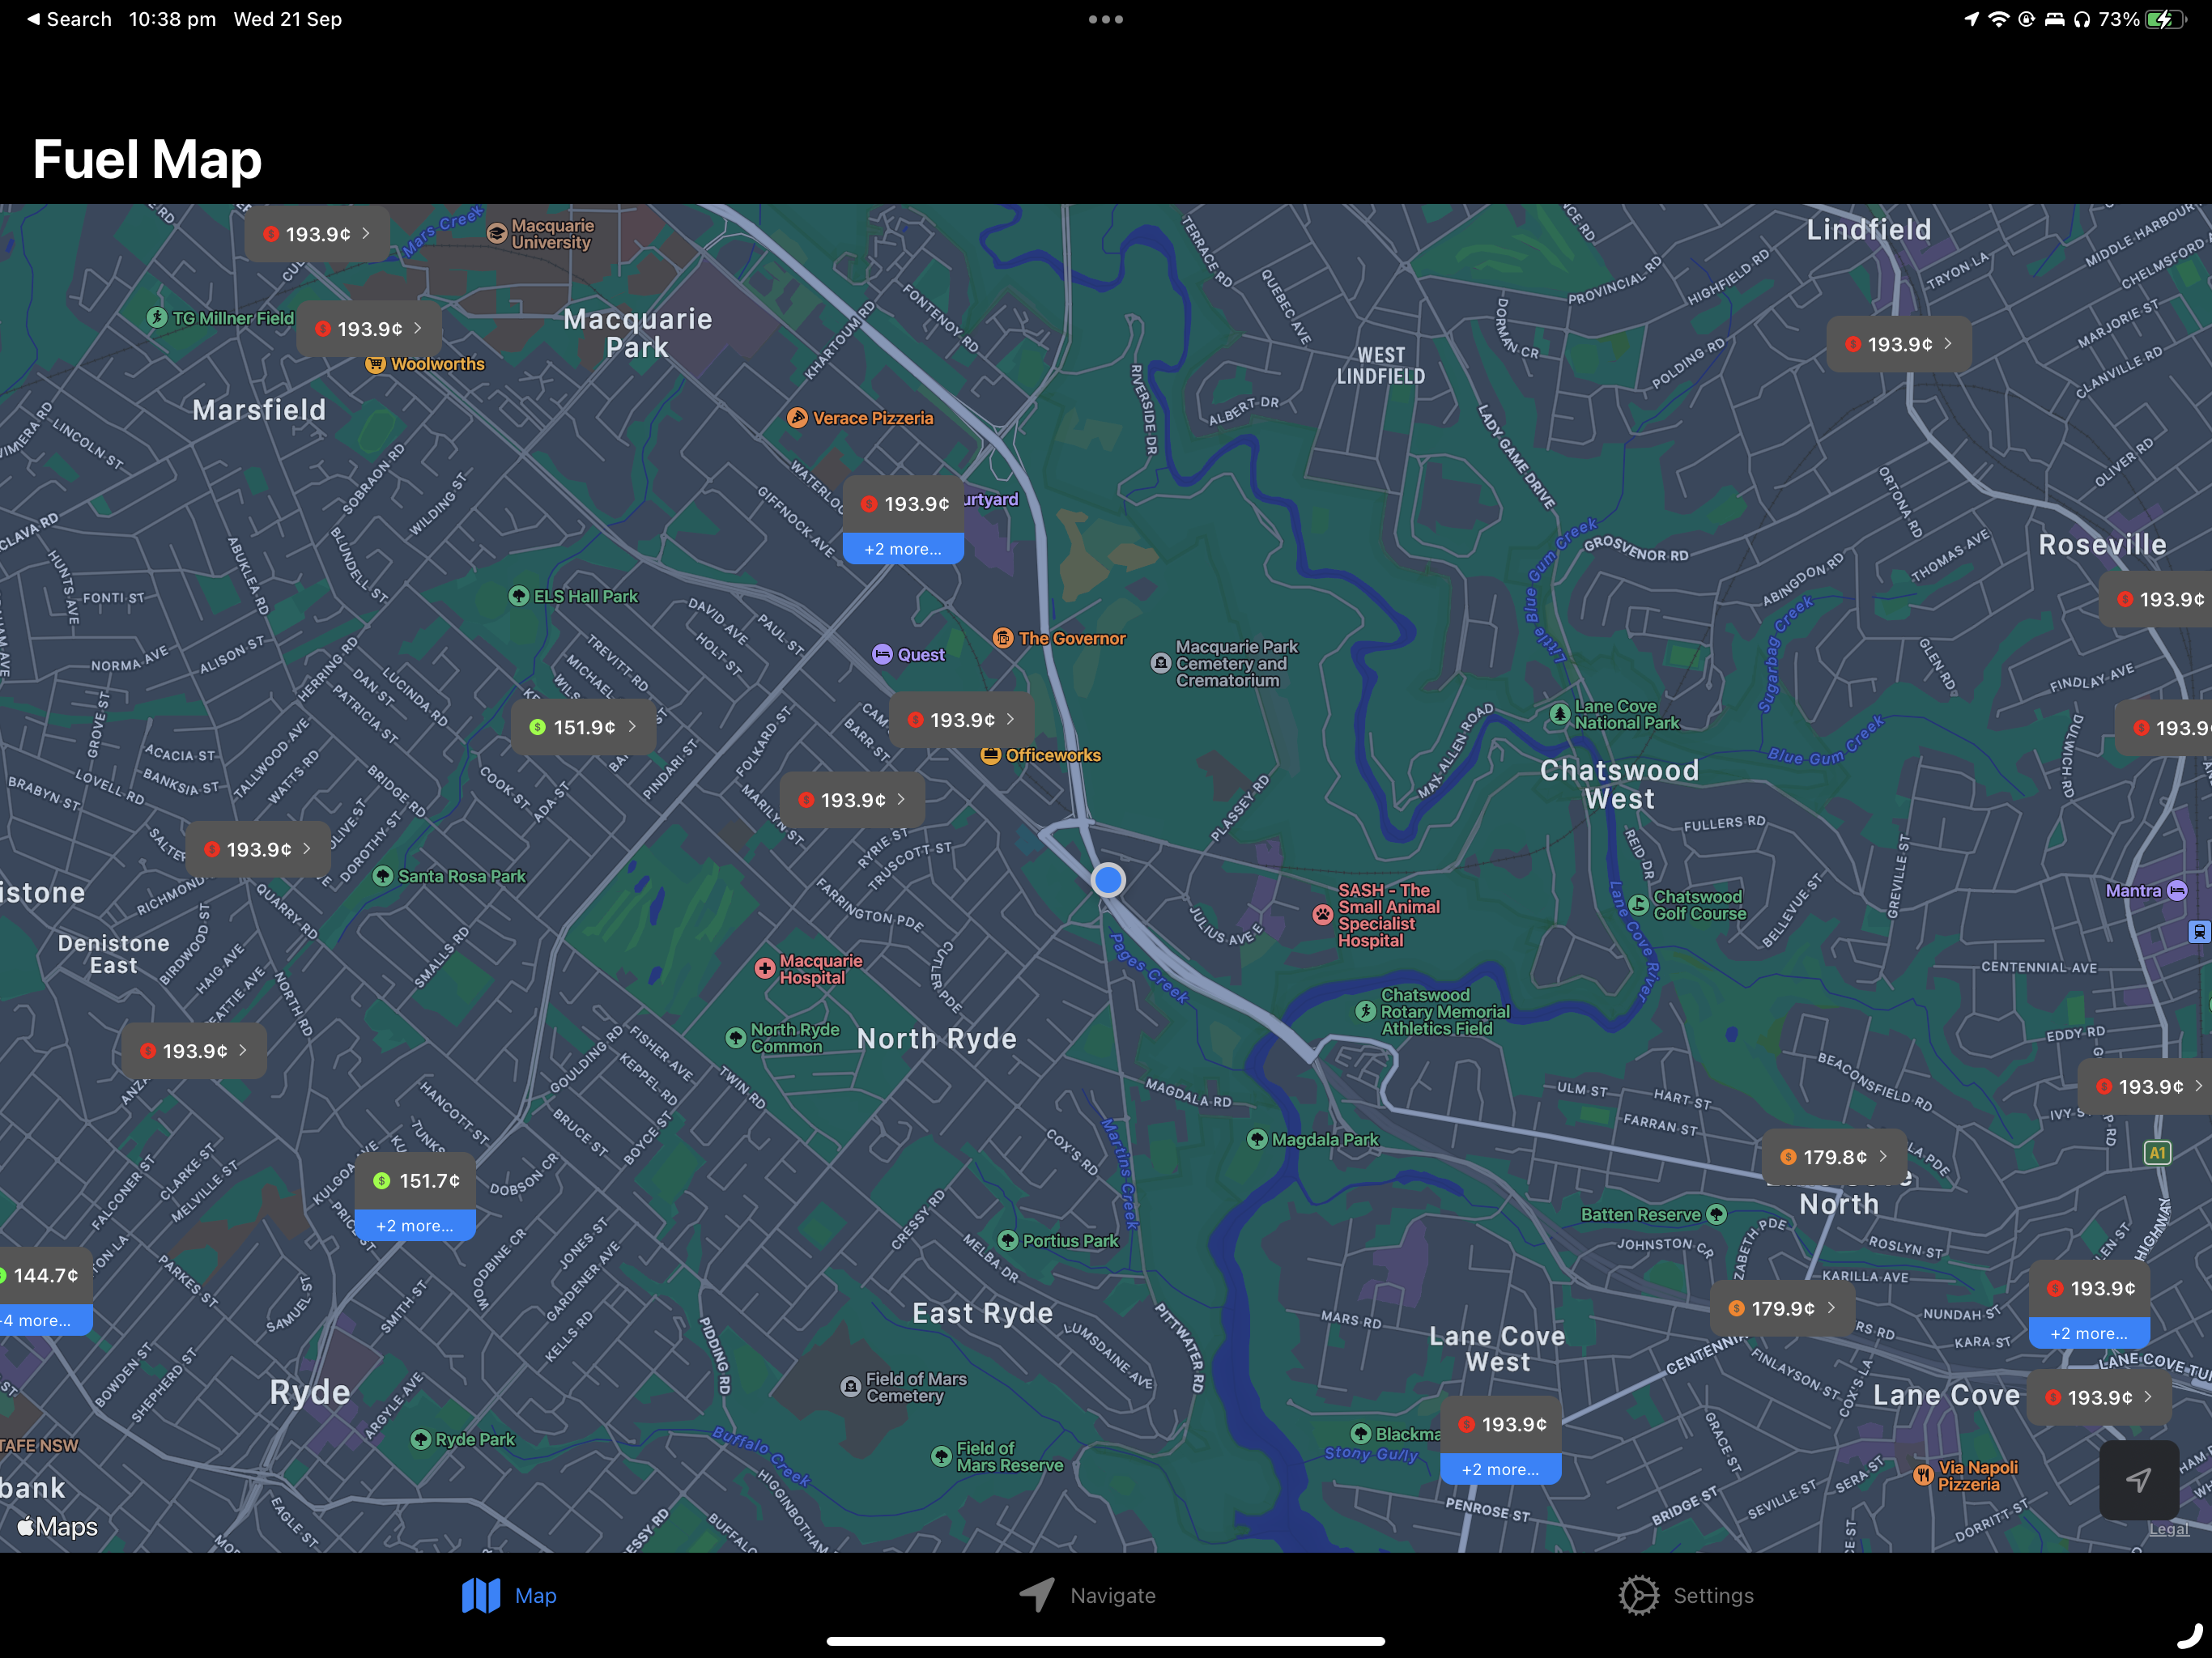Tap the Settings gear icon
Image resolution: width=2212 pixels, height=1658 pixels.
coord(1638,1595)
